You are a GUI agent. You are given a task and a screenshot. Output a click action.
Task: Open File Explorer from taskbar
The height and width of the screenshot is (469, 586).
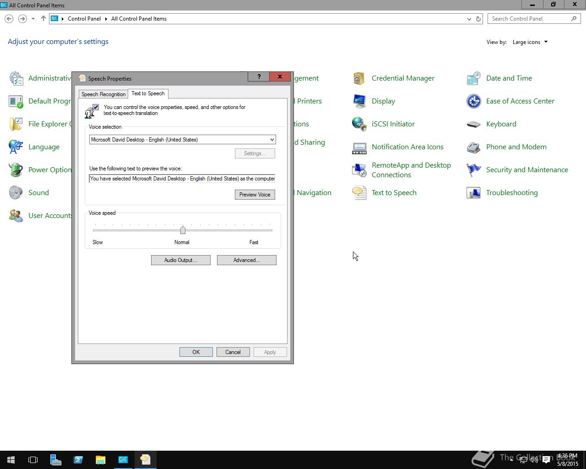coord(100,460)
